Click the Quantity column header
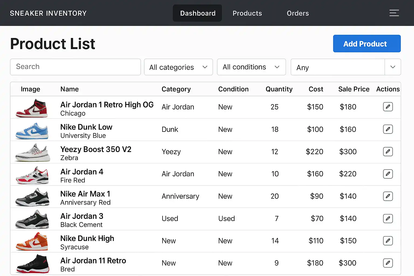This screenshot has height=276, width=414. click(279, 89)
